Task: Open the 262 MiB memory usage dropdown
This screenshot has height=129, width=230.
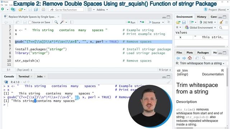Action: [208, 22]
